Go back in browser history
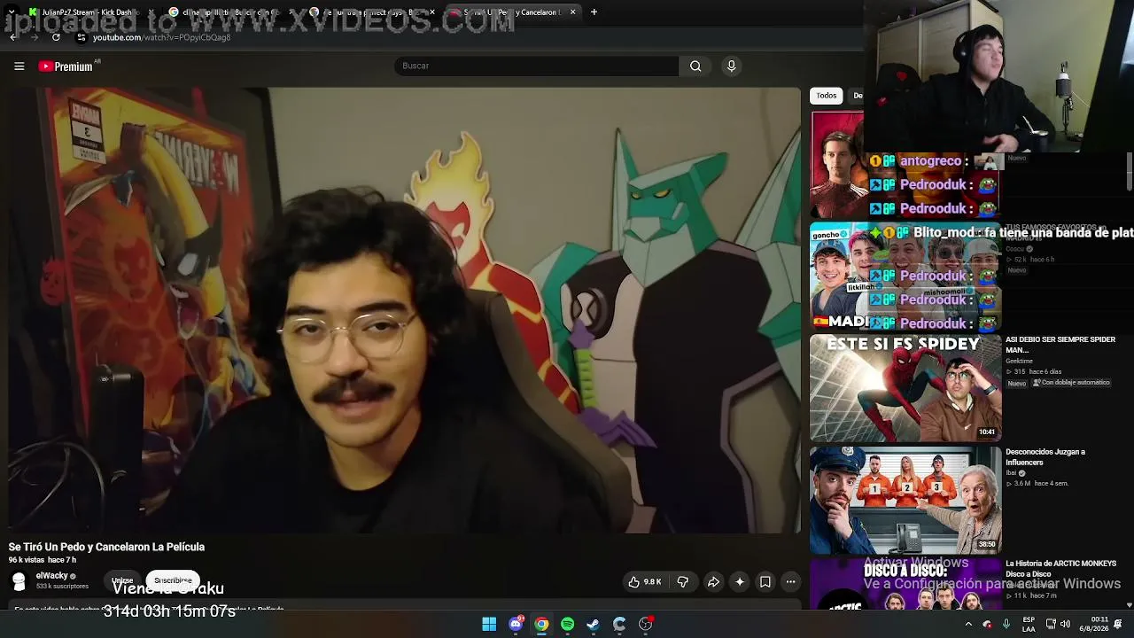1134x638 pixels. 12,37
